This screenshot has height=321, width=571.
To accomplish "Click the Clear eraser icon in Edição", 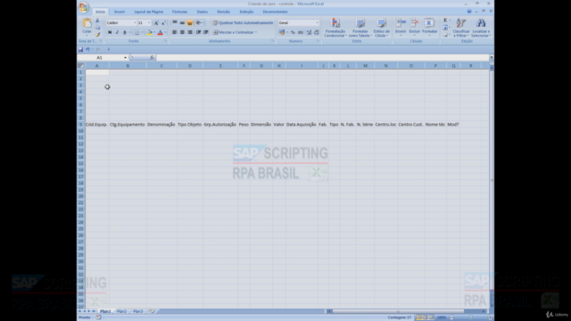I will pyautogui.click(x=445, y=35).
